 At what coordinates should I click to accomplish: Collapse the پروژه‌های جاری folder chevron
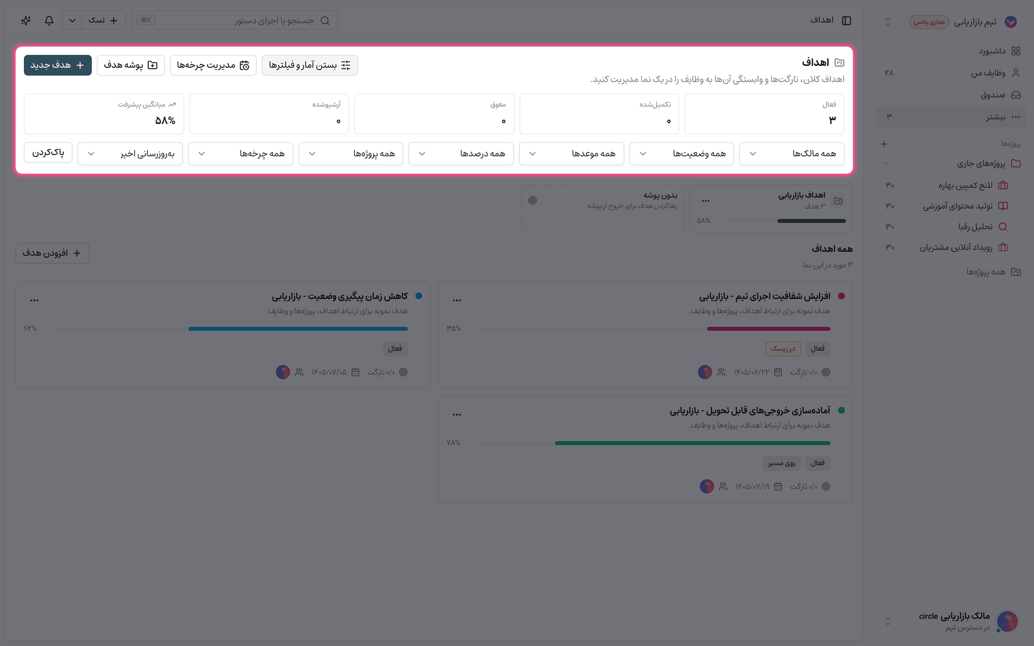point(886,164)
